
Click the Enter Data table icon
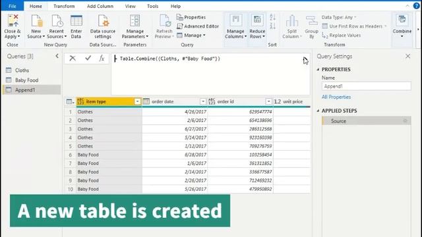76,20
